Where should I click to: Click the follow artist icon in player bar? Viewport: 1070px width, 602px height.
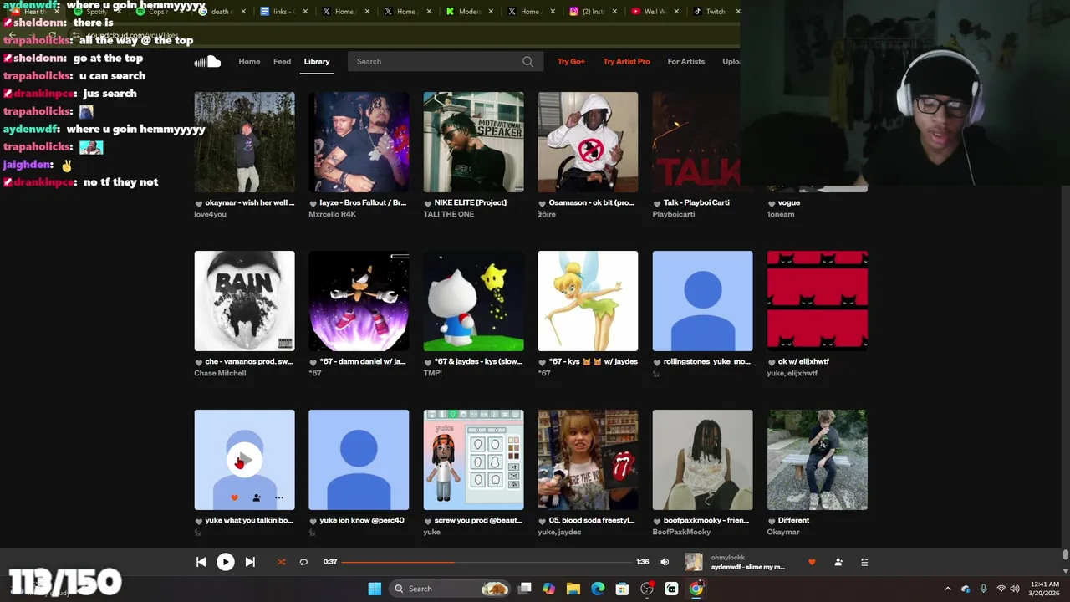pos(838,562)
